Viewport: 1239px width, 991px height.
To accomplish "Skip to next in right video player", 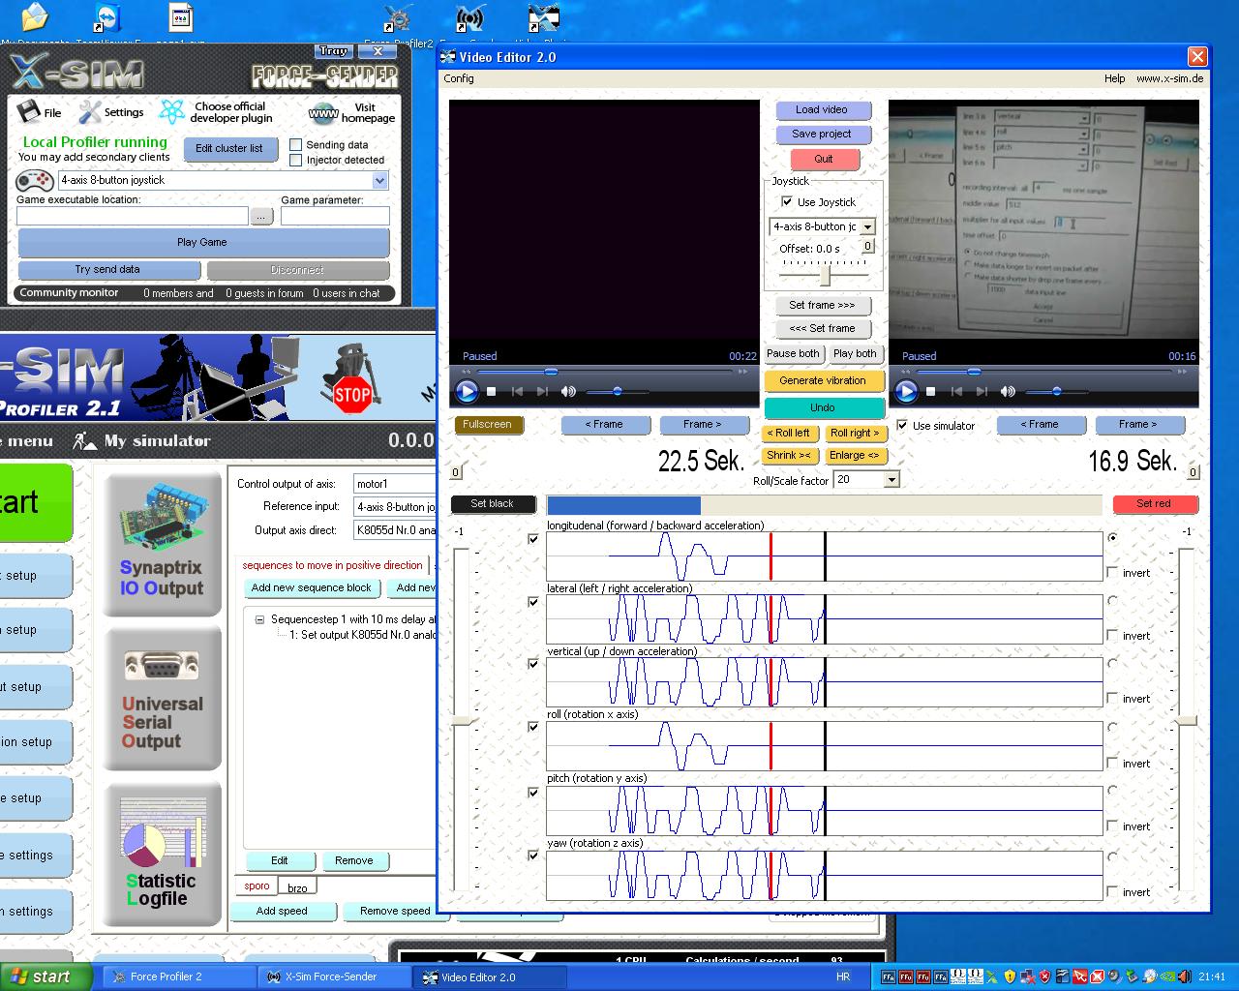I will click(982, 391).
